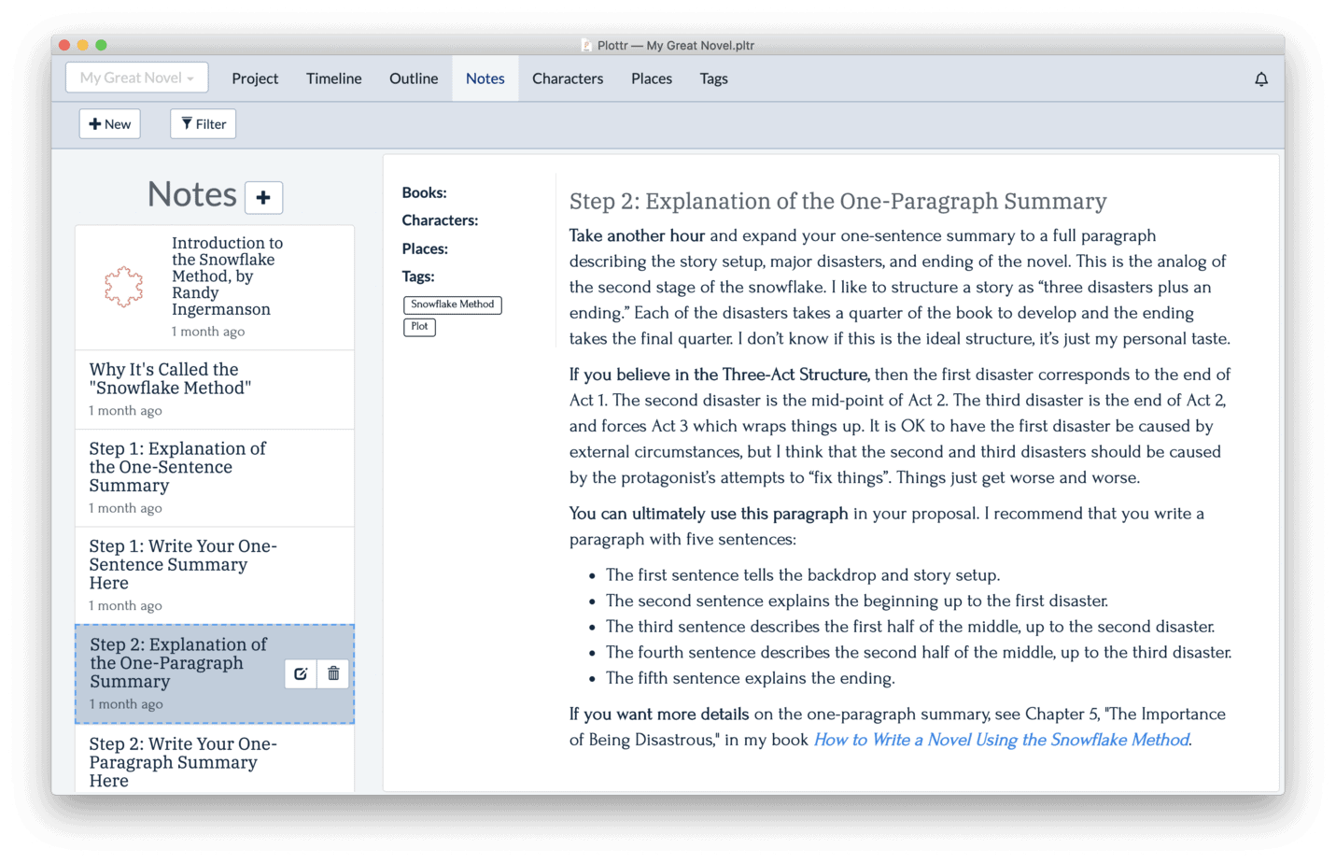Switch to the Outline tab
This screenshot has height=863, width=1336.
click(x=414, y=78)
